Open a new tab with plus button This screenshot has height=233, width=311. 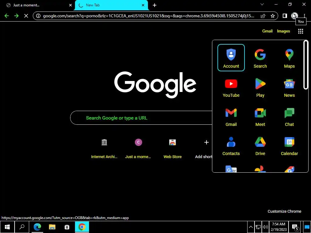(x=155, y=5)
